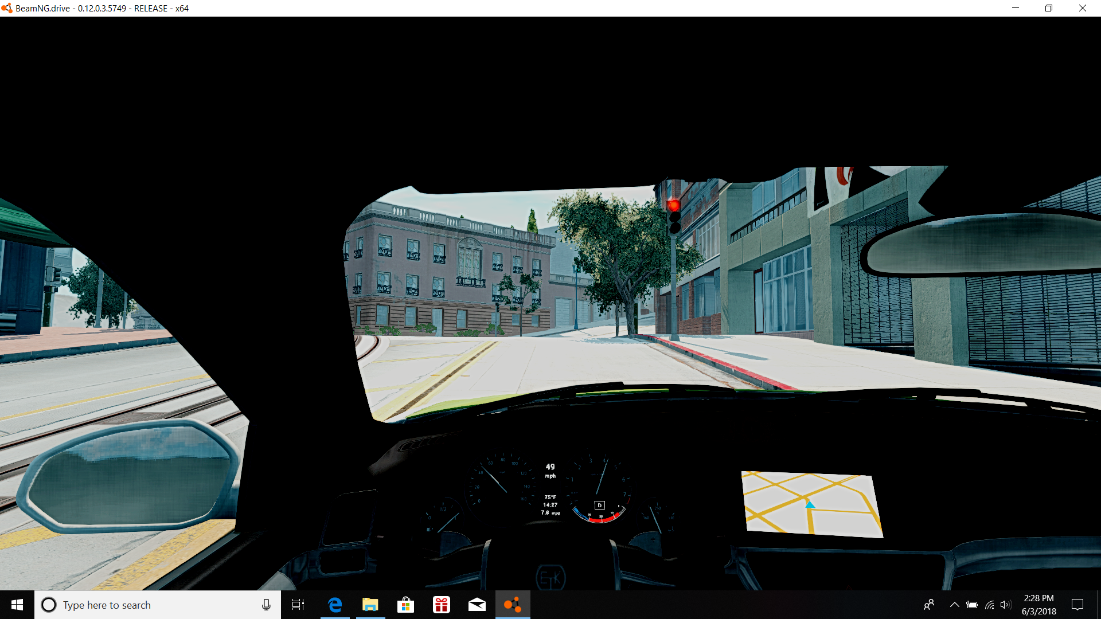Activate the Cortana microphone icon
This screenshot has width=1101, height=619.
click(x=266, y=605)
